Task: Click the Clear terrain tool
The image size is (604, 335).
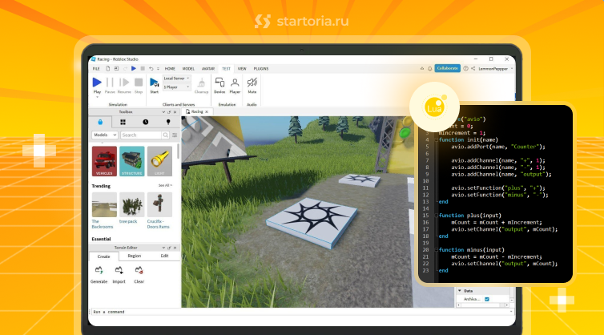Action: pyautogui.click(x=139, y=274)
